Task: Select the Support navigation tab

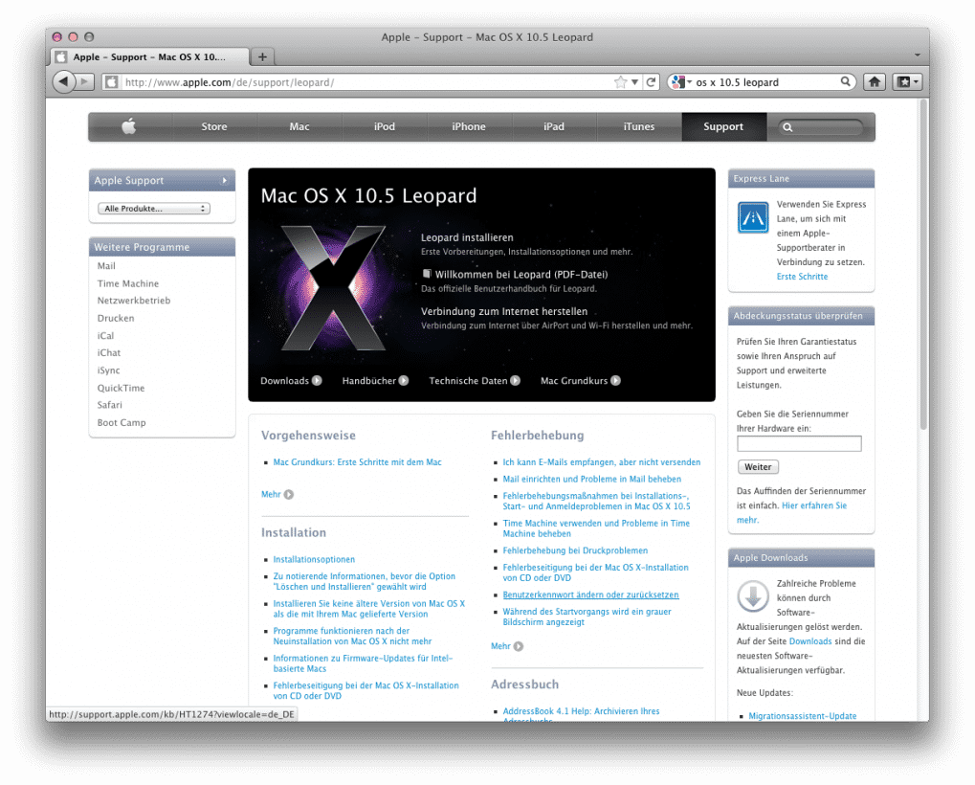Action: click(x=723, y=126)
